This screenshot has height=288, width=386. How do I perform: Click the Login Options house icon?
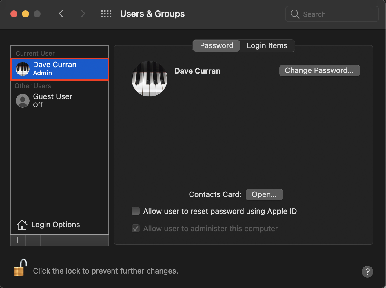point(22,225)
